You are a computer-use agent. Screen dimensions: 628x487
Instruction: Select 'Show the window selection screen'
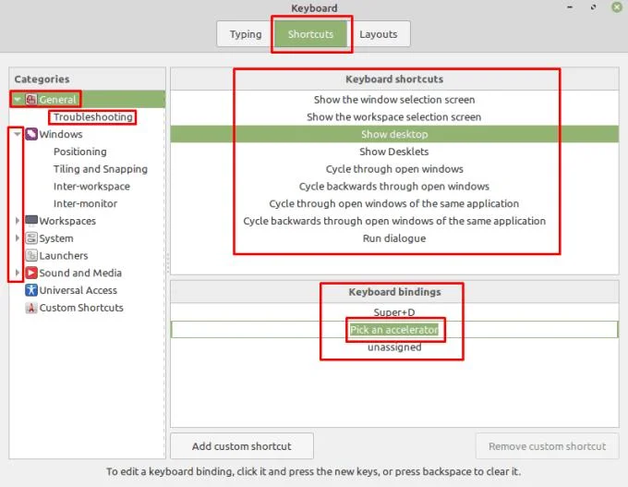pyautogui.click(x=394, y=100)
